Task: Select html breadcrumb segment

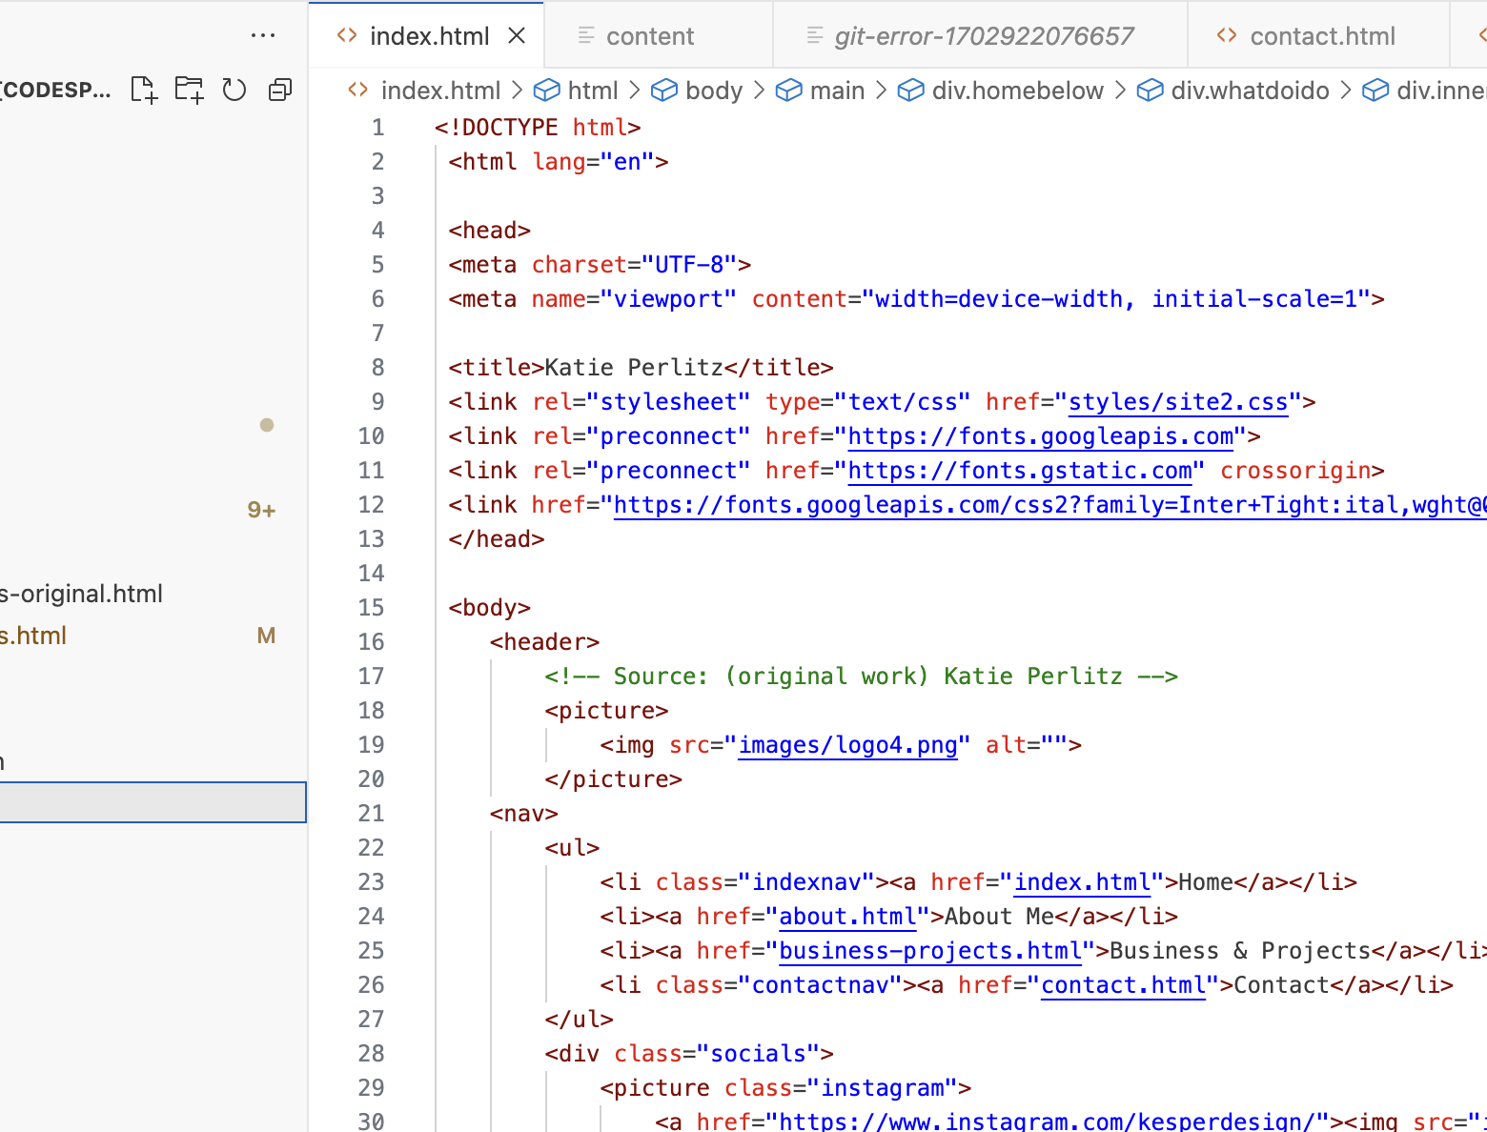Action: click(593, 91)
